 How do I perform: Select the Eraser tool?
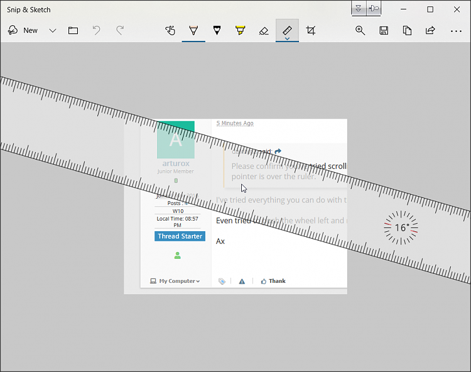tap(264, 30)
